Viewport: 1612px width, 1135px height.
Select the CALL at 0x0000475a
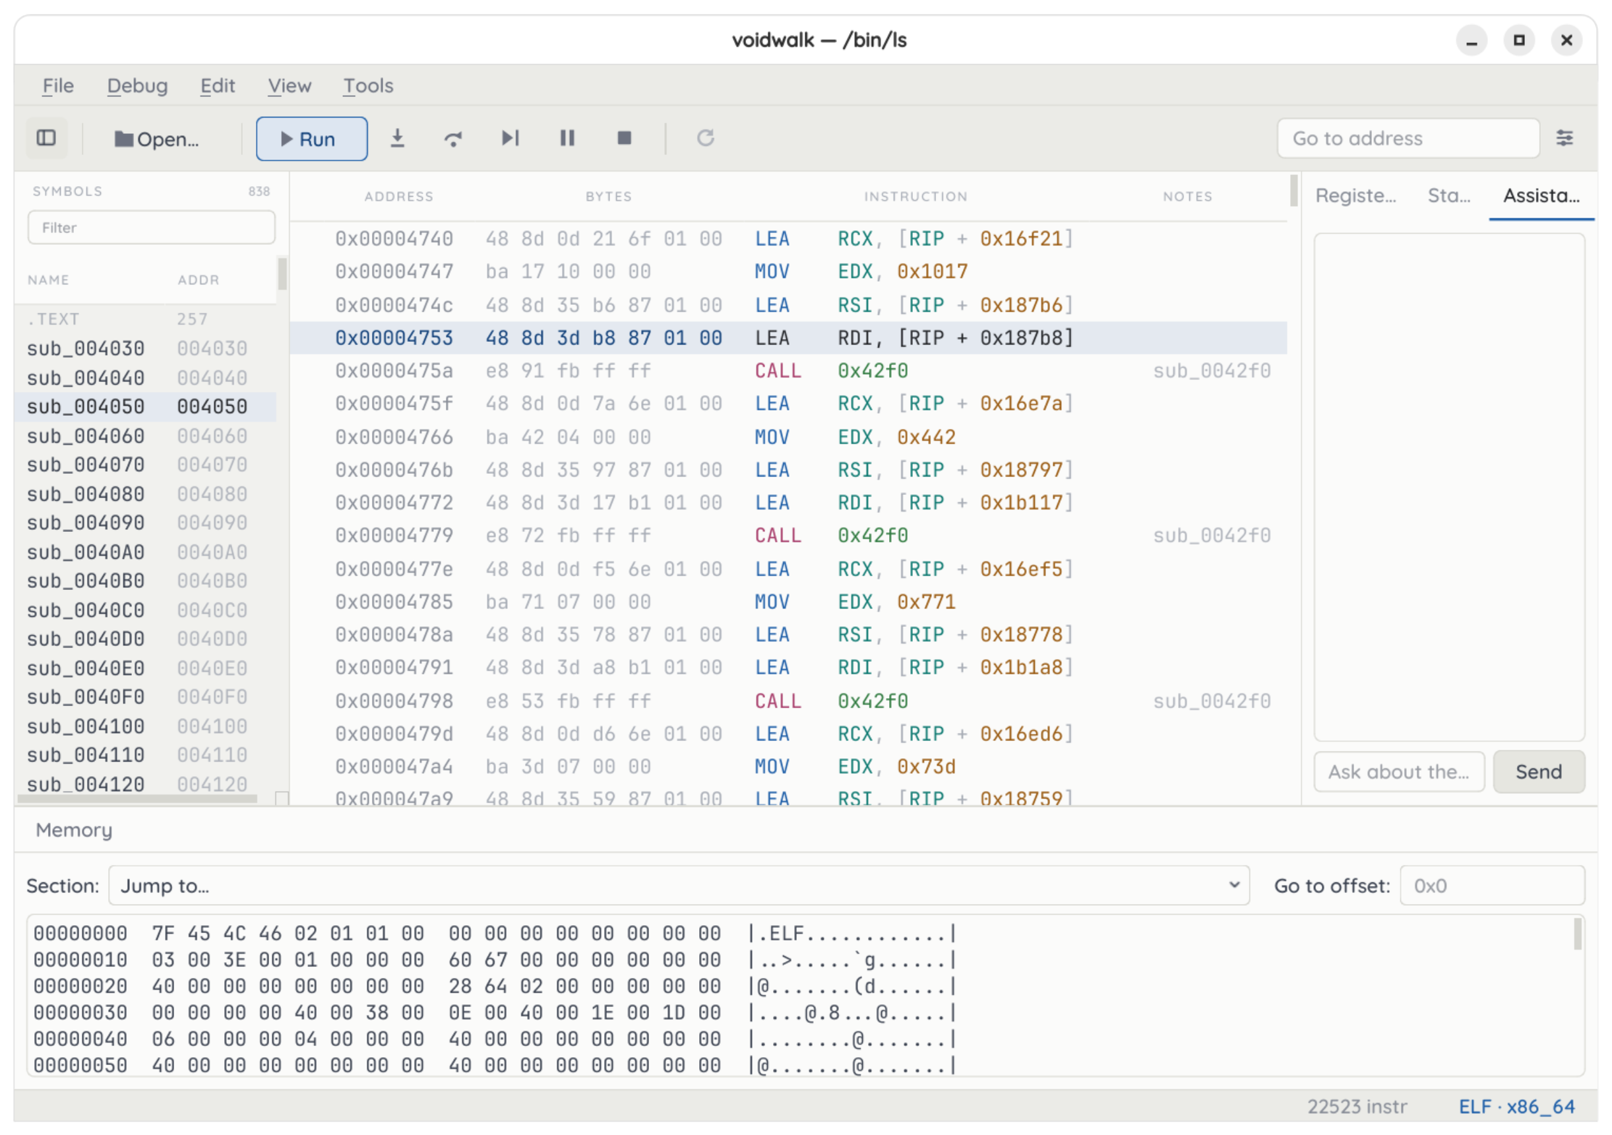pyautogui.click(x=788, y=371)
